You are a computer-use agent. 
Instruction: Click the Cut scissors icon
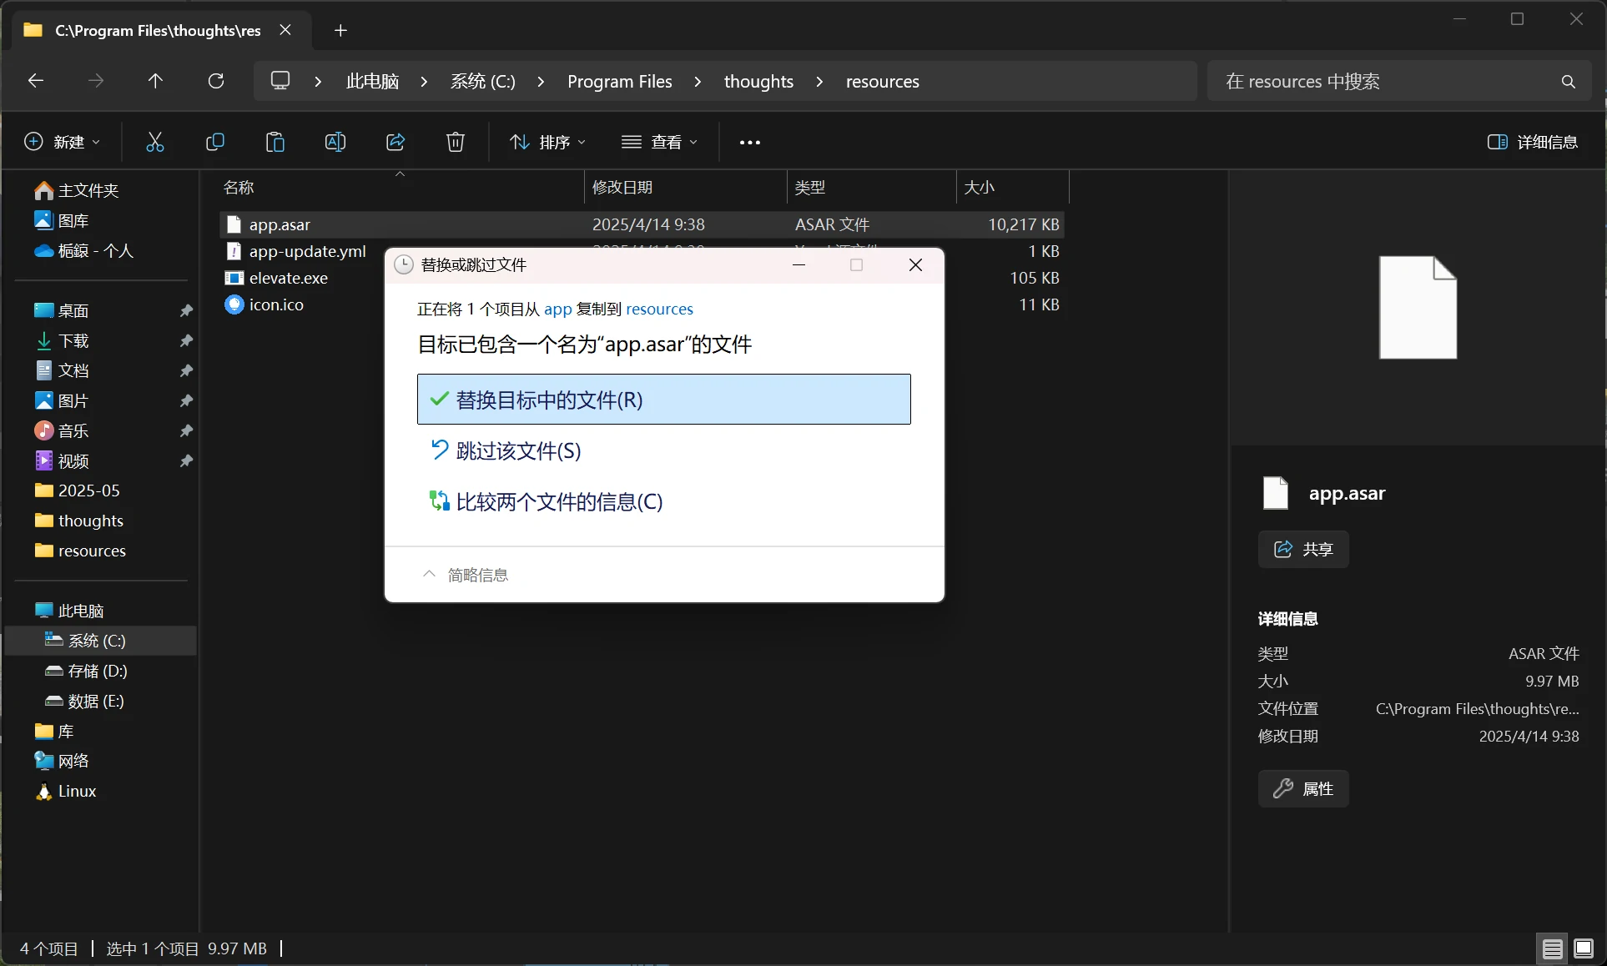(155, 142)
